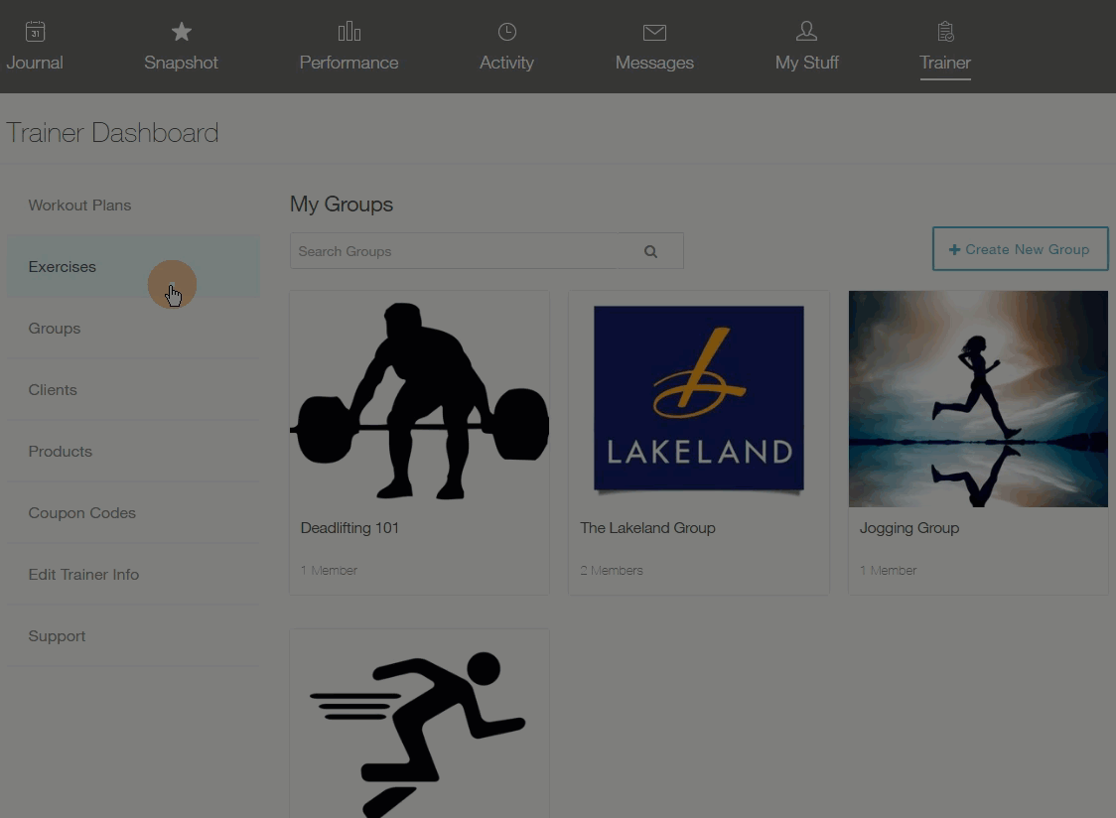The image size is (1116, 818).
Task: Click the magnifier search icon for groups
Action: pos(650,251)
